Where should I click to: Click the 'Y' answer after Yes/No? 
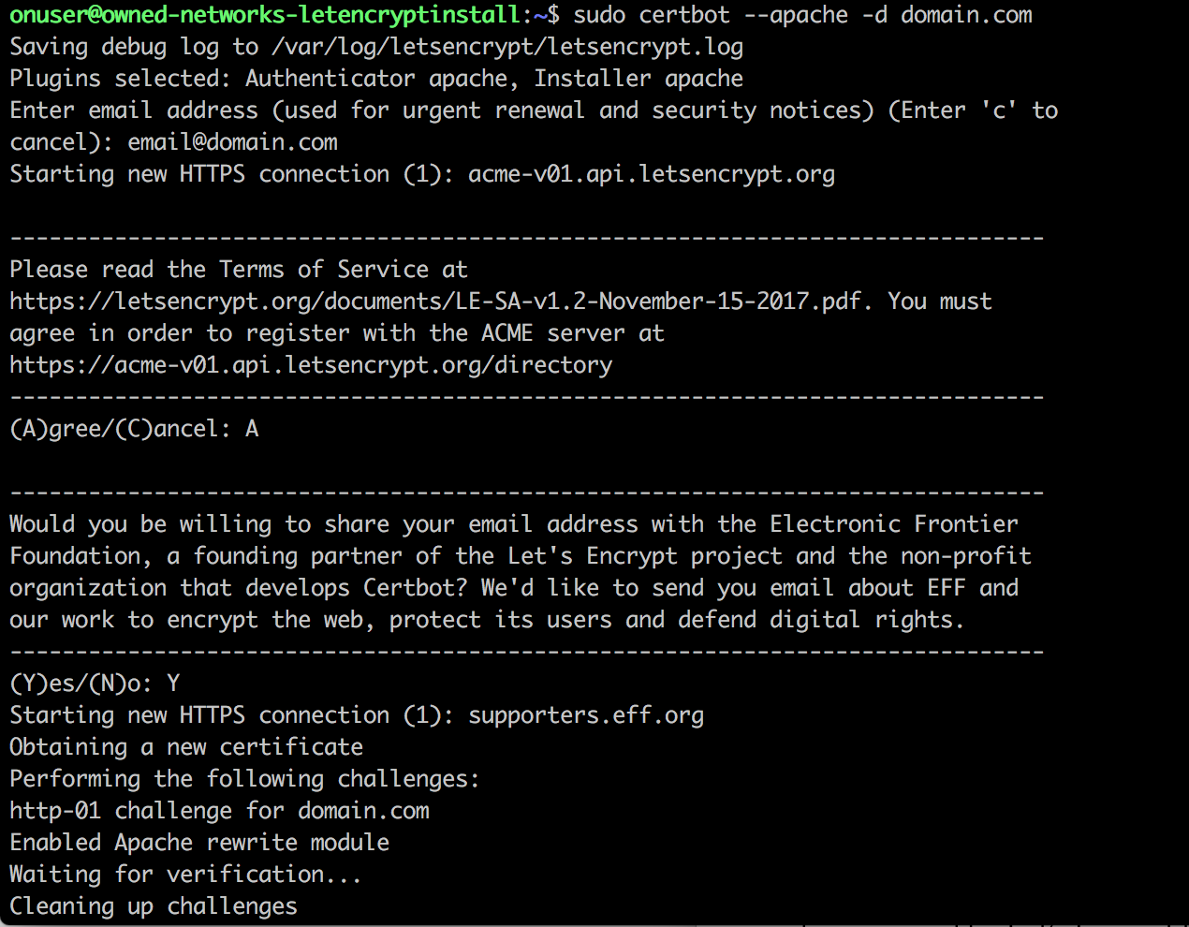(x=173, y=684)
